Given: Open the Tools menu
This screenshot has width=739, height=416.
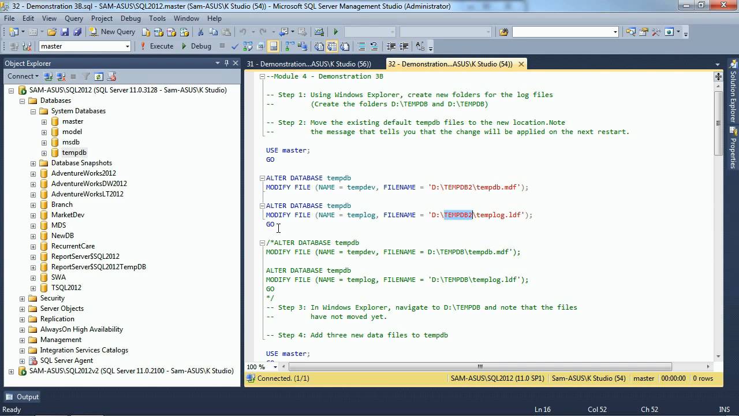Looking at the screenshot, I should 157,18.
